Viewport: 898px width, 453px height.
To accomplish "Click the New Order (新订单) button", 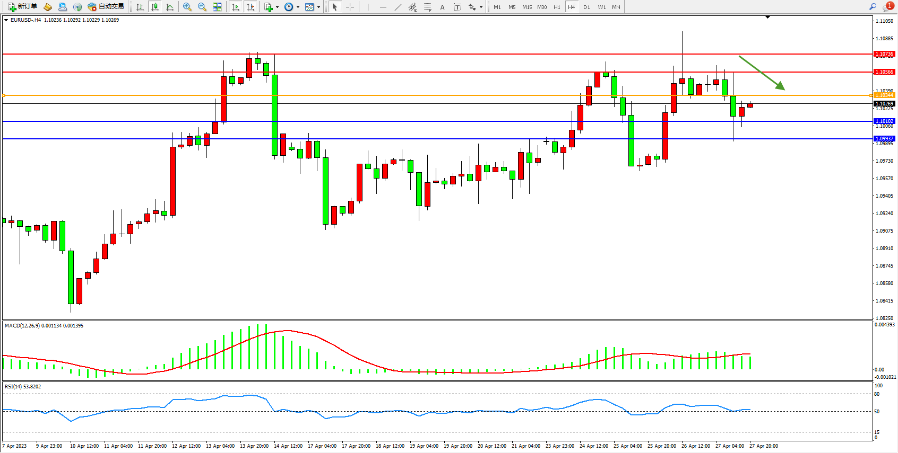I will point(22,7).
